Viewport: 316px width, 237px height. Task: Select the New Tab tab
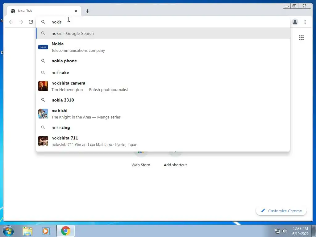pyautogui.click(x=44, y=11)
